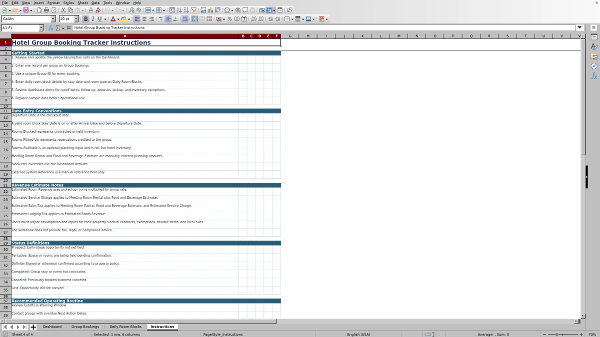Click the Function Wizard fx icon
The width and height of the screenshot is (600, 337).
(51, 28)
